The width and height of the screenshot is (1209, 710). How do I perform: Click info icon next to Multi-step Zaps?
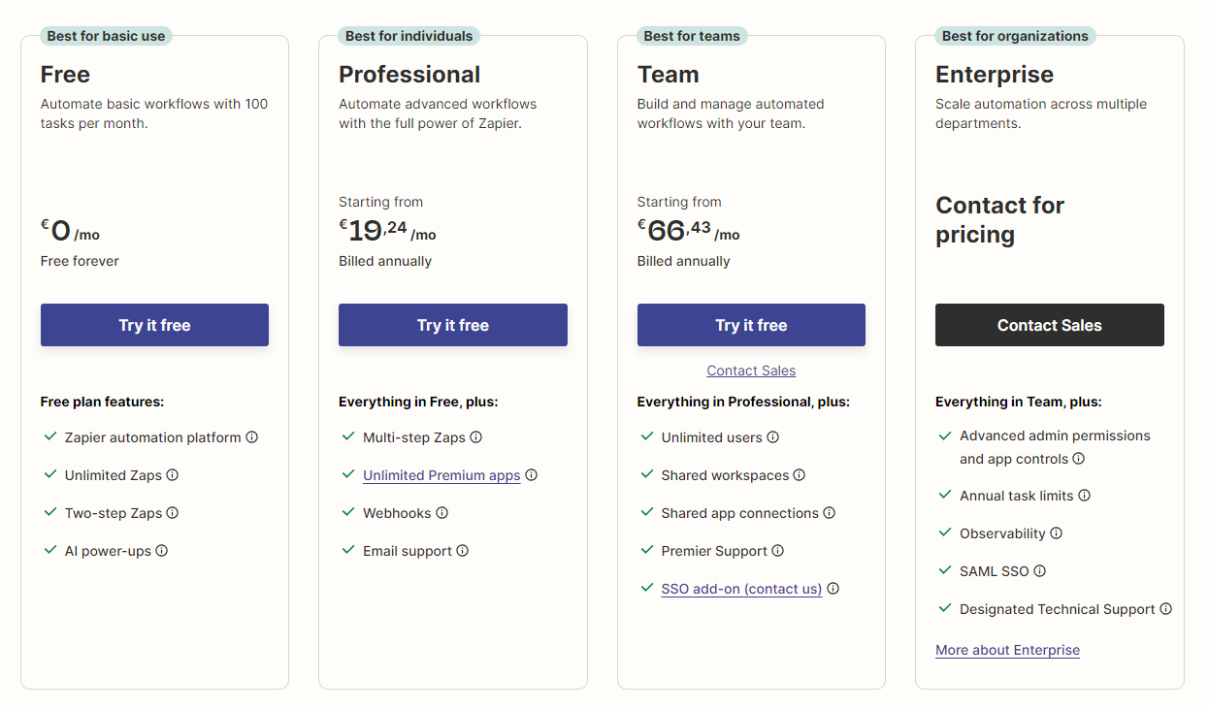click(x=476, y=437)
